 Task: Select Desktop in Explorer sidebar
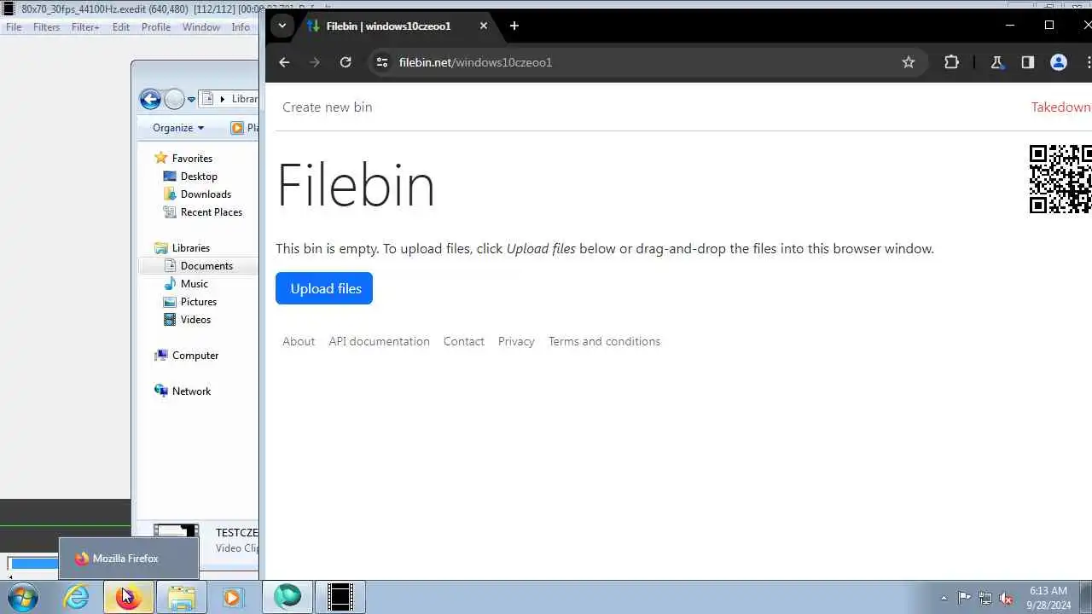199,177
